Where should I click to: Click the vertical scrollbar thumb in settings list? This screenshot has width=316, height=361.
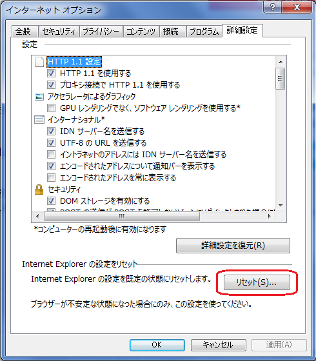(x=281, y=79)
